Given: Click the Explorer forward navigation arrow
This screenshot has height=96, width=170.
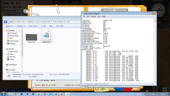Looking at the screenshot, I should [x=9, y=22].
